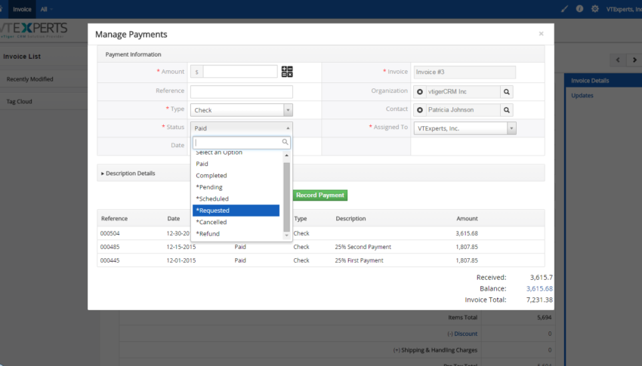
Task: Pick *Cancelled status option
Action: point(236,222)
